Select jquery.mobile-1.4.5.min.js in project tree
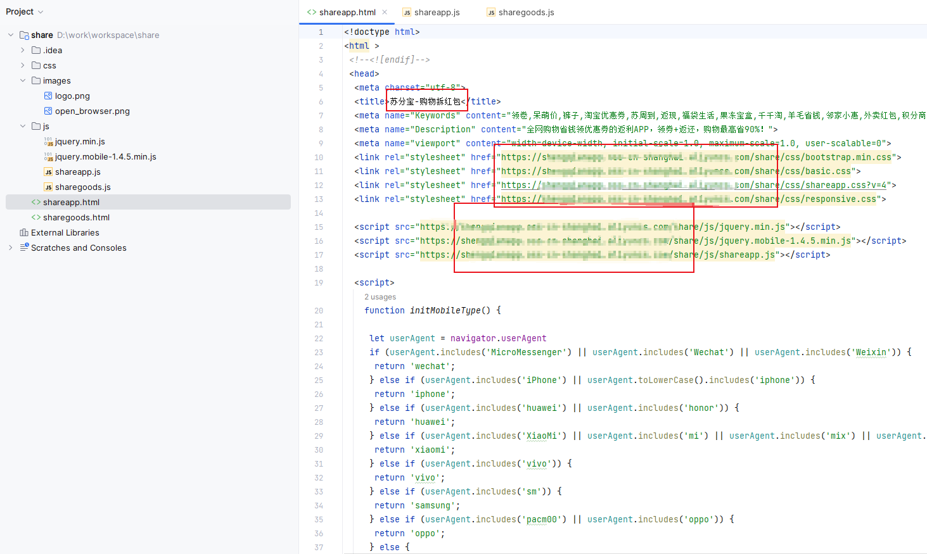 pos(105,157)
